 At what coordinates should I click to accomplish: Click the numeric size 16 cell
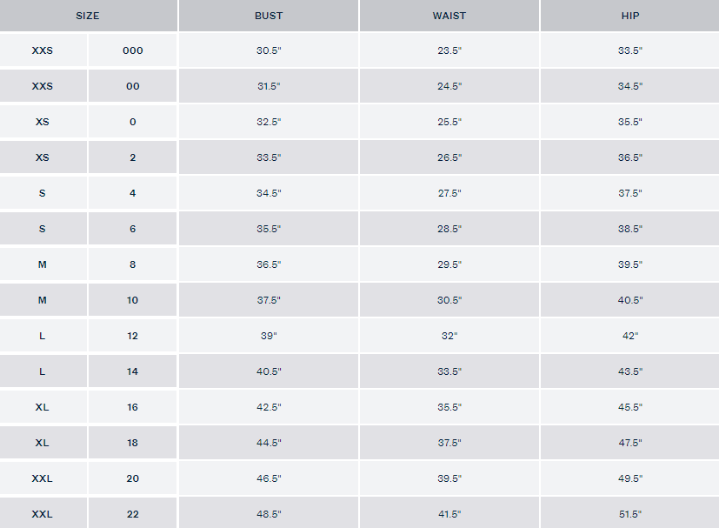click(x=133, y=407)
